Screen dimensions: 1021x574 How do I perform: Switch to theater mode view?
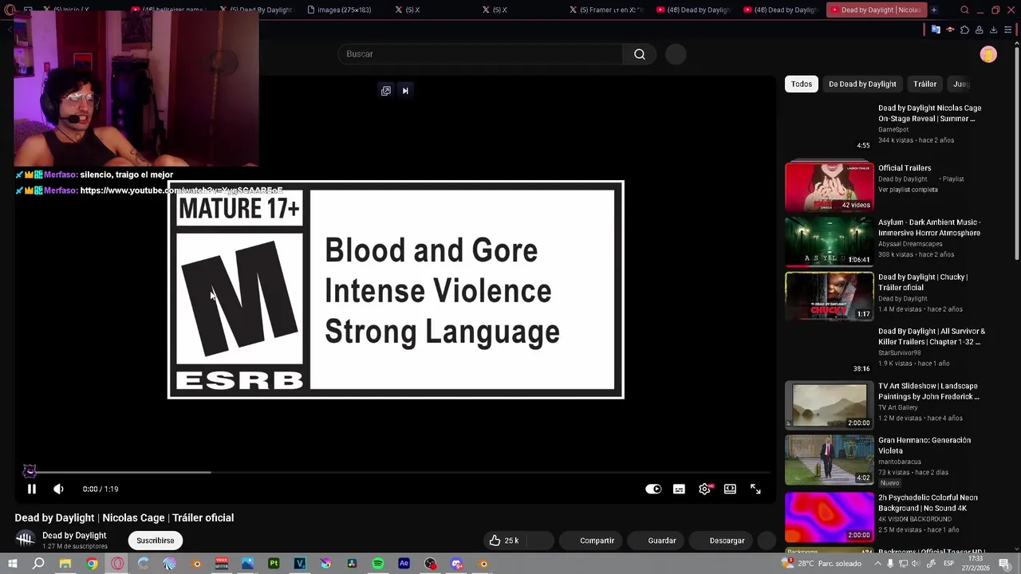[730, 489]
